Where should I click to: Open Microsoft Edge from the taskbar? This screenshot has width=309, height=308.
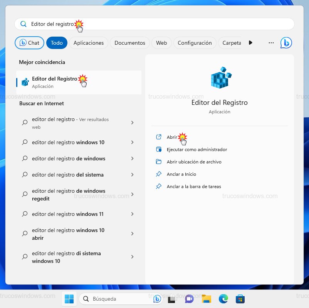(223, 299)
